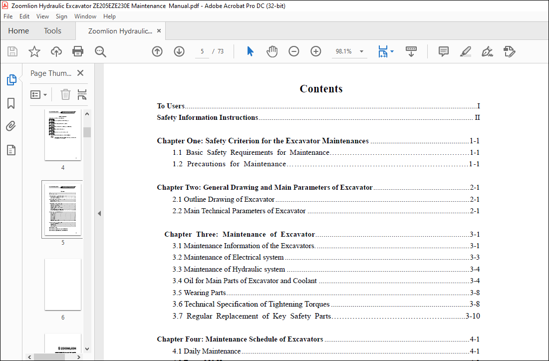Image resolution: width=549 pixels, height=361 pixels.
Task: Close the Zoomlion Hydraulic document tab
Action: click(159, 31)
